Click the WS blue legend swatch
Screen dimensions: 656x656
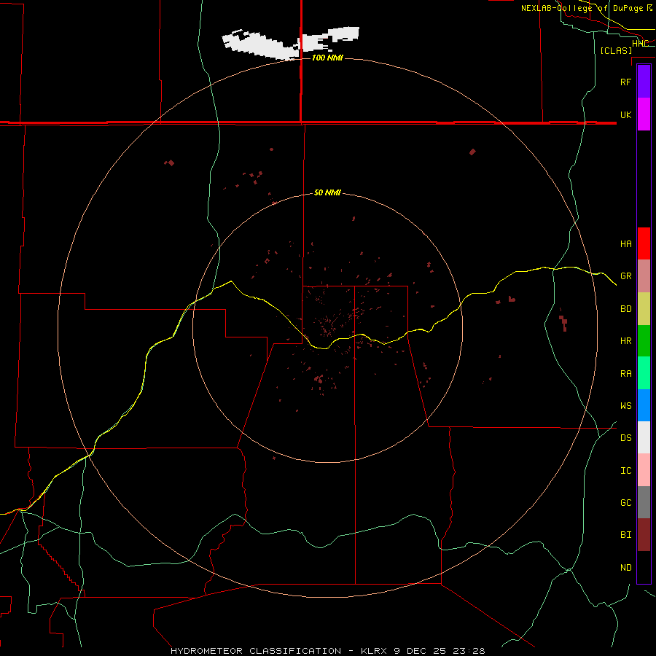tap(644, 405)
